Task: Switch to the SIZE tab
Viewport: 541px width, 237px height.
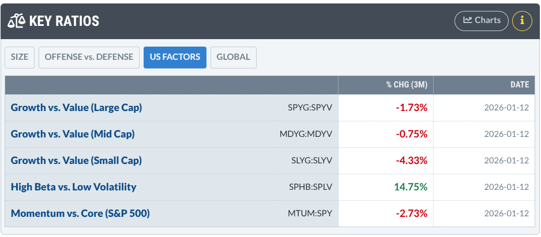Action: click(20, 57)
